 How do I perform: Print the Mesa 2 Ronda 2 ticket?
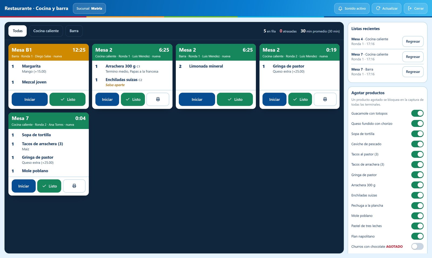pyautogui.click(x=325, y=99)
